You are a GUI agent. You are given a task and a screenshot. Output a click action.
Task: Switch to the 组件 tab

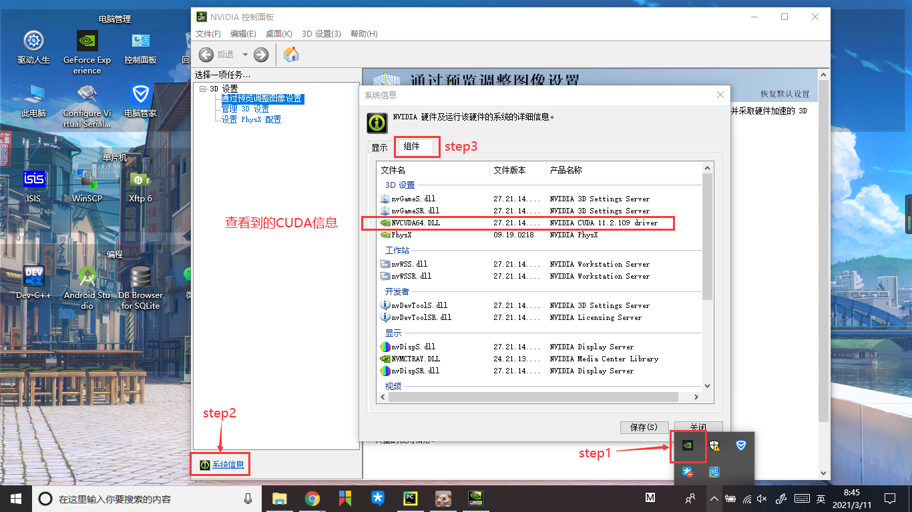point(412,146)
